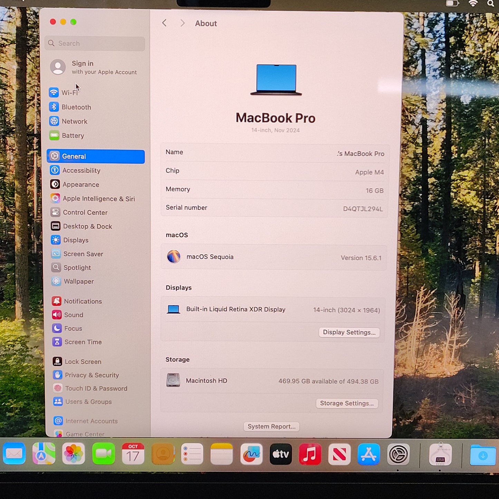The image size is (499, 499).
Task: Click the Macintosh HD drive icon
Action: coord(173,380)
